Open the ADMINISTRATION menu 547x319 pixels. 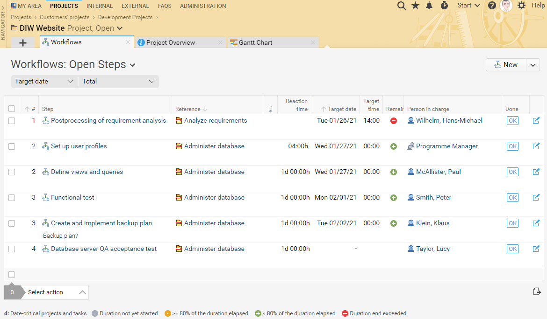pyautogui.click(x=203, y=6)
